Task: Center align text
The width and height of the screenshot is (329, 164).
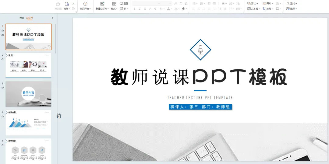Action: click(x=199, y=9)
